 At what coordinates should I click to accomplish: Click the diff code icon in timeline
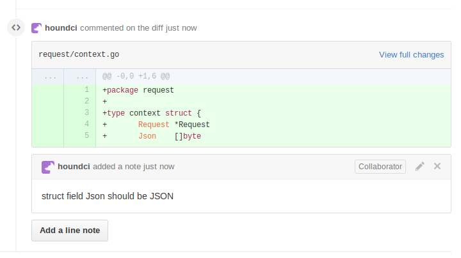point(16,27)
